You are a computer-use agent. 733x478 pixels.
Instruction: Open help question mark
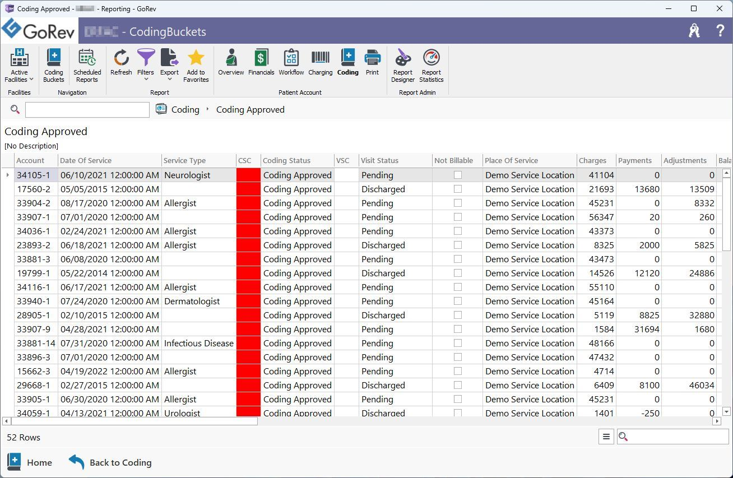[720, 31]
